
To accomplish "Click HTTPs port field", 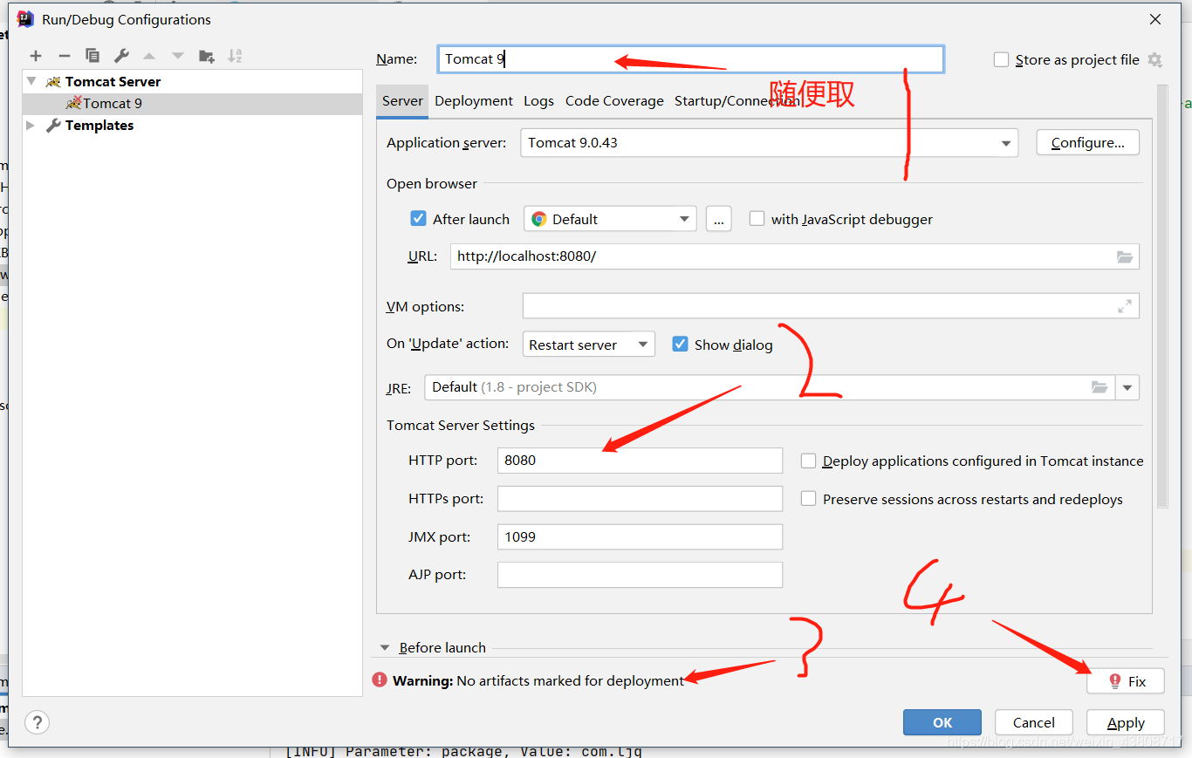I will click(640, 499).
